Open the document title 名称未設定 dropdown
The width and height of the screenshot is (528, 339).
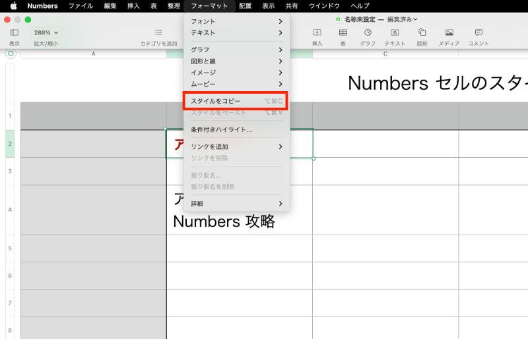(x=381, y=20)
